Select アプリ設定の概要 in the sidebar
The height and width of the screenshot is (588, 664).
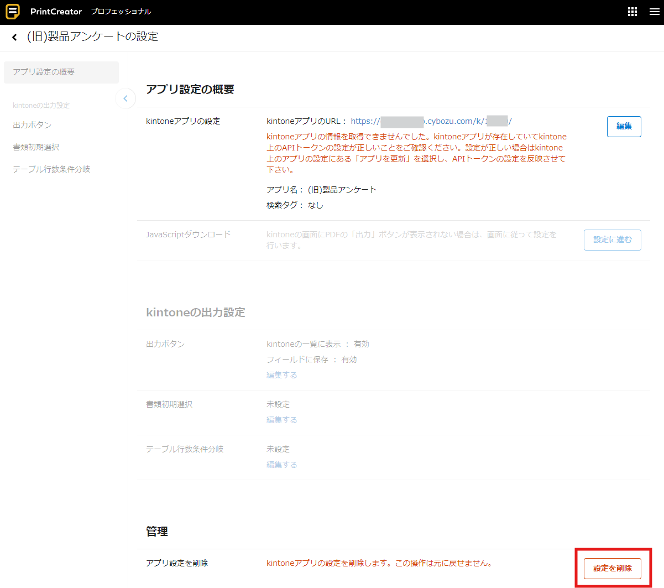pos(61,72)
